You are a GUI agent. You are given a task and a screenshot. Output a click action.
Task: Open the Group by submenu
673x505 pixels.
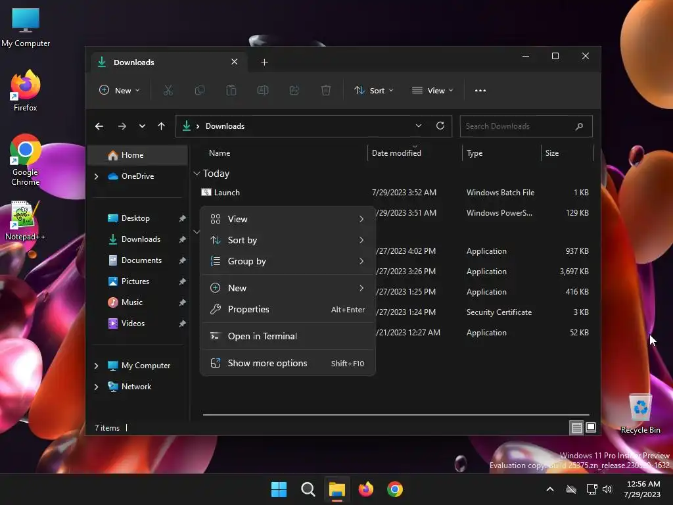(x=288, y=261)
